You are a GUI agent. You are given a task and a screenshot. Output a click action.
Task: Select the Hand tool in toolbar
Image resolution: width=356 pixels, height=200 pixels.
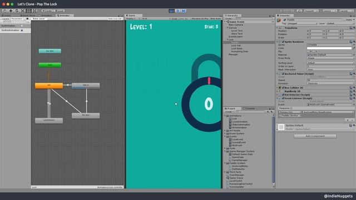click(4, 11)
